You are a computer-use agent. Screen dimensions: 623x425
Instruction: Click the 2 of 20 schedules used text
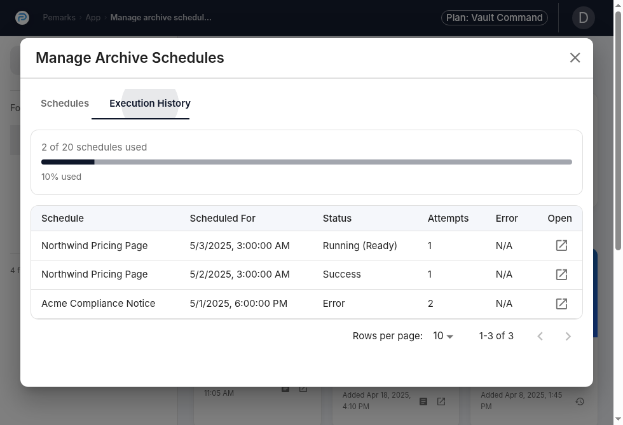94,147
